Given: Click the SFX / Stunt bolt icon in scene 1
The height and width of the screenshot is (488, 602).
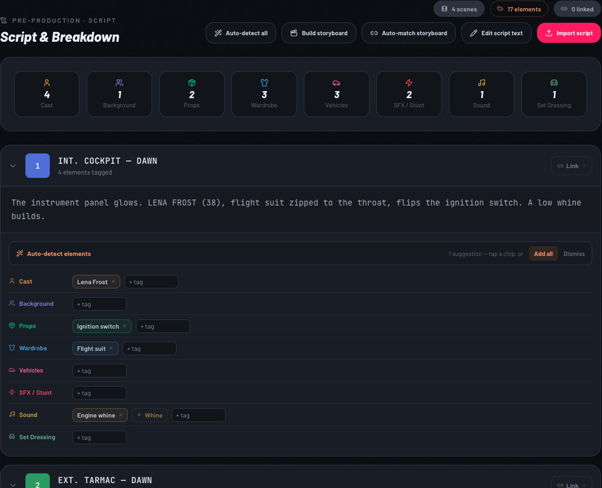Looking at the screenshot, I should point(12,392).
